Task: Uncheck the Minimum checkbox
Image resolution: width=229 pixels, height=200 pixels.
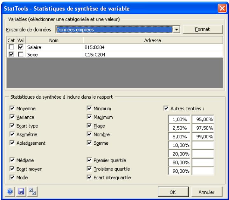Action: (89, 108)
